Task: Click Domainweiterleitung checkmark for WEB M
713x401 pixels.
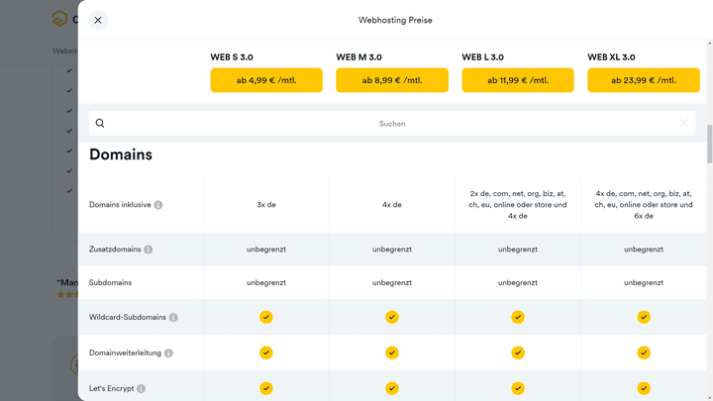Action: point(392,352)
